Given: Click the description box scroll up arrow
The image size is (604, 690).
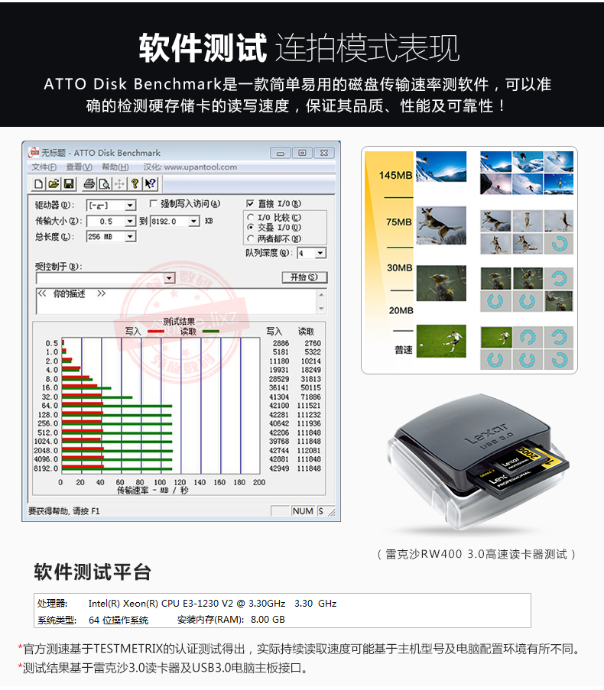Looking at the screenshot, I should coord(321,295).
